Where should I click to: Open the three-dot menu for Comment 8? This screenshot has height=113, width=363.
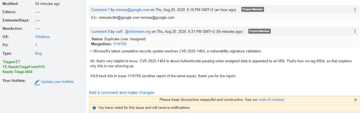tap(355, 31)
